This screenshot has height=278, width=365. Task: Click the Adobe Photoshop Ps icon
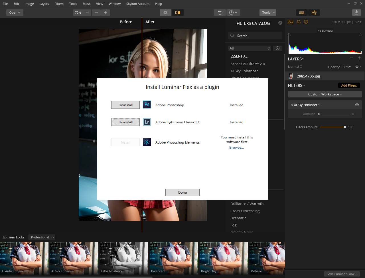point(147,105)
